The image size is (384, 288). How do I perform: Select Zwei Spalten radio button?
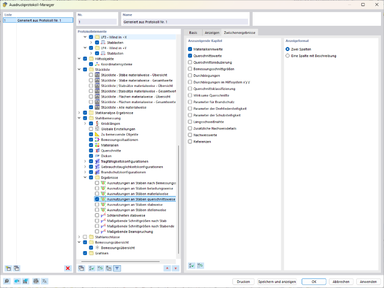(x=287, y=49)
